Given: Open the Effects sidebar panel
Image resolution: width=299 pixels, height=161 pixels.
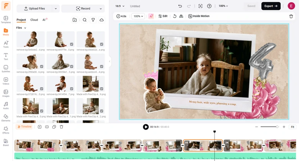Looking at the screenshot, I should click(6, 130).
